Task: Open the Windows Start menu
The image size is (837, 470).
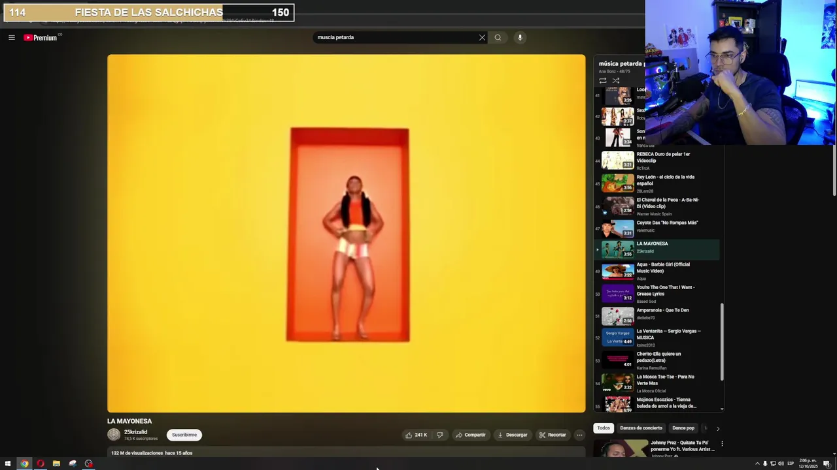Action: 8,463
